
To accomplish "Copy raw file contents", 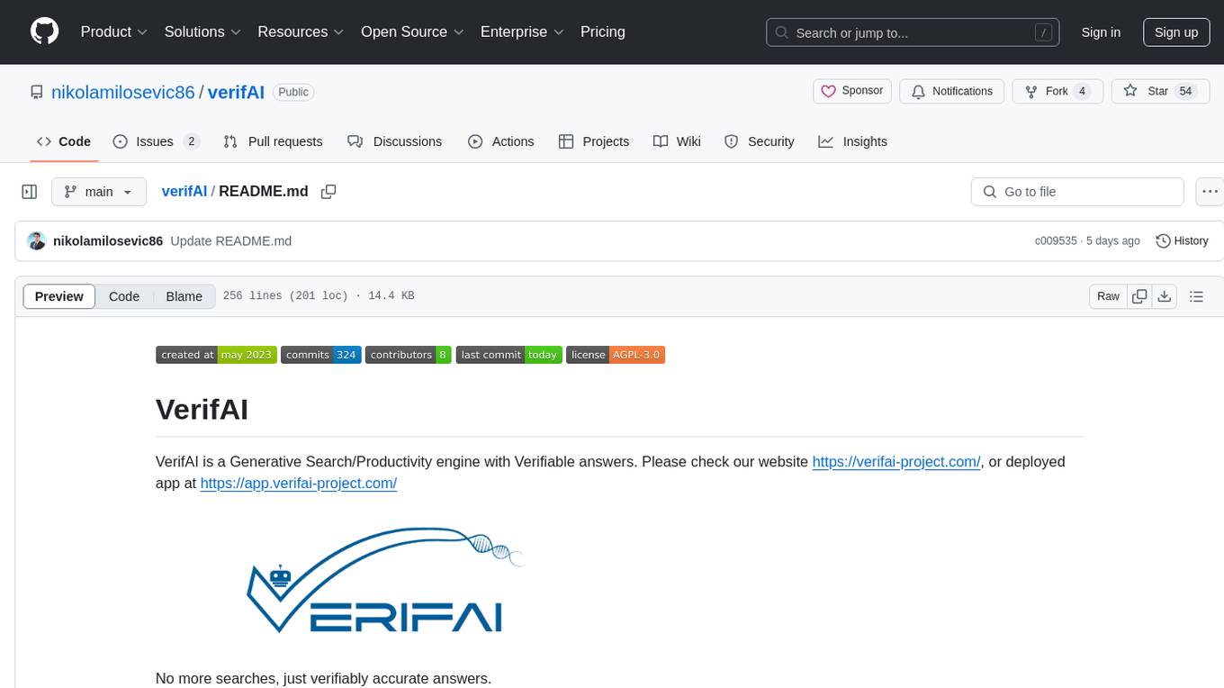I will click(1140, 296).
